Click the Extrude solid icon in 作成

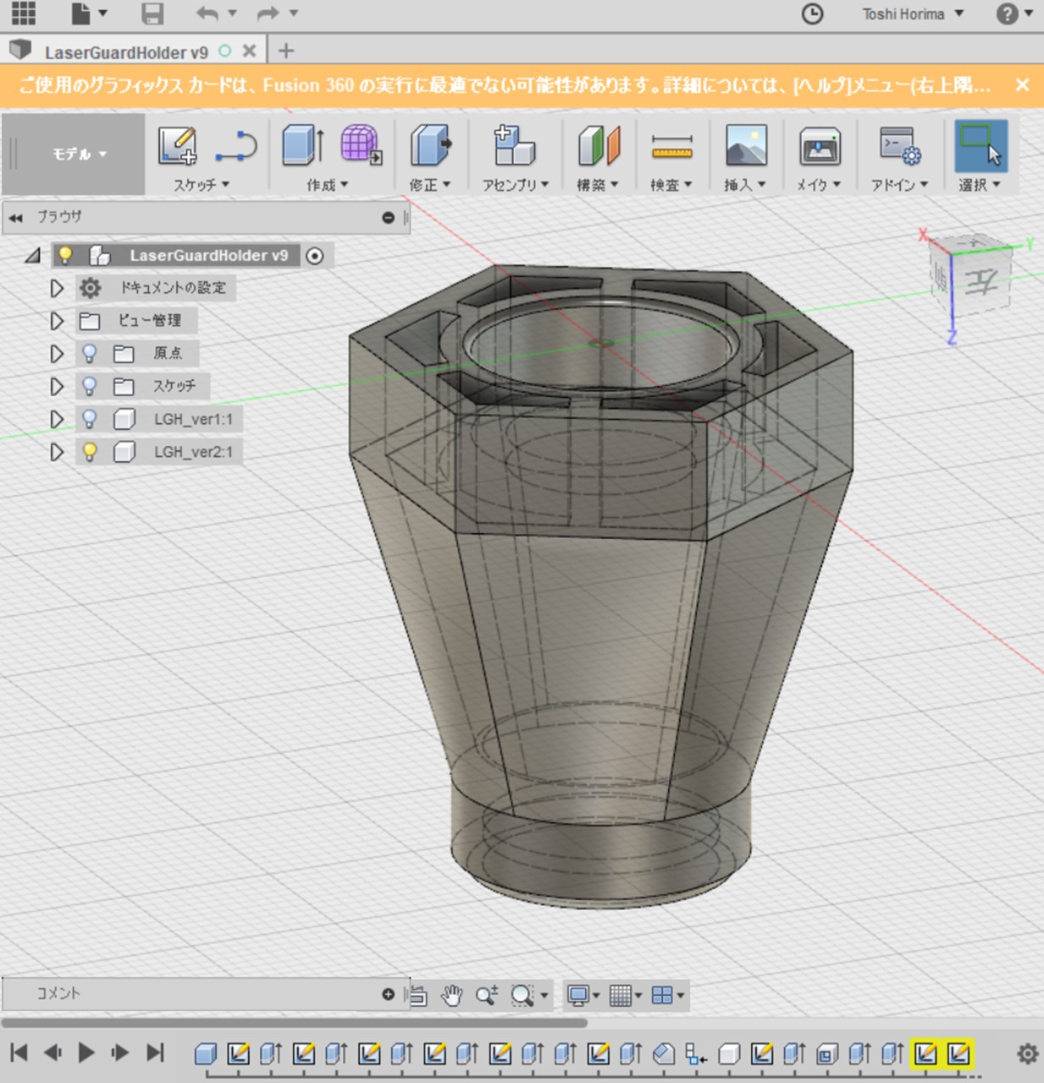pos(301,146)
